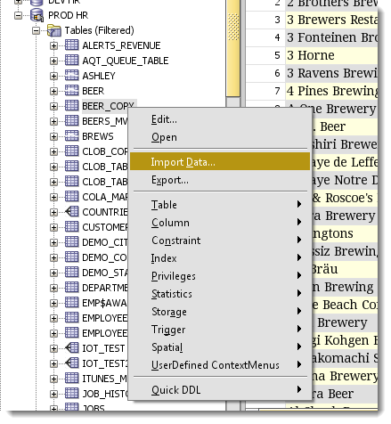Viewport: 391px width, 424px height.
Task: Click the COUNTRIES index-organized table icon
Action: click(x=71, y=212)
